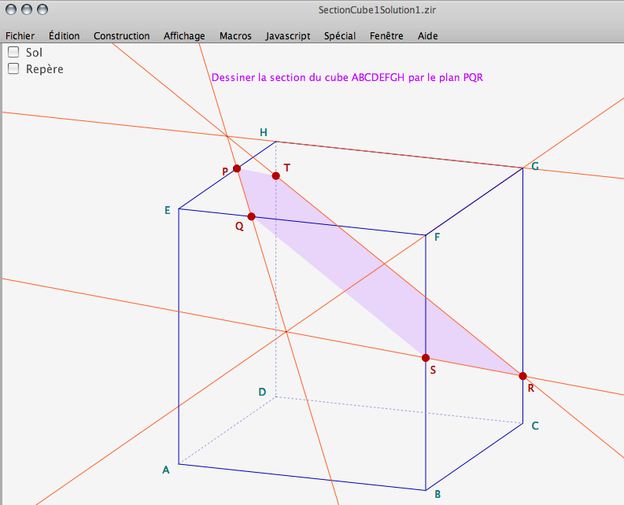Screen dimensions: 624x505
Task: Enable the Sol checkbox
Action: [x=13, y=52]
